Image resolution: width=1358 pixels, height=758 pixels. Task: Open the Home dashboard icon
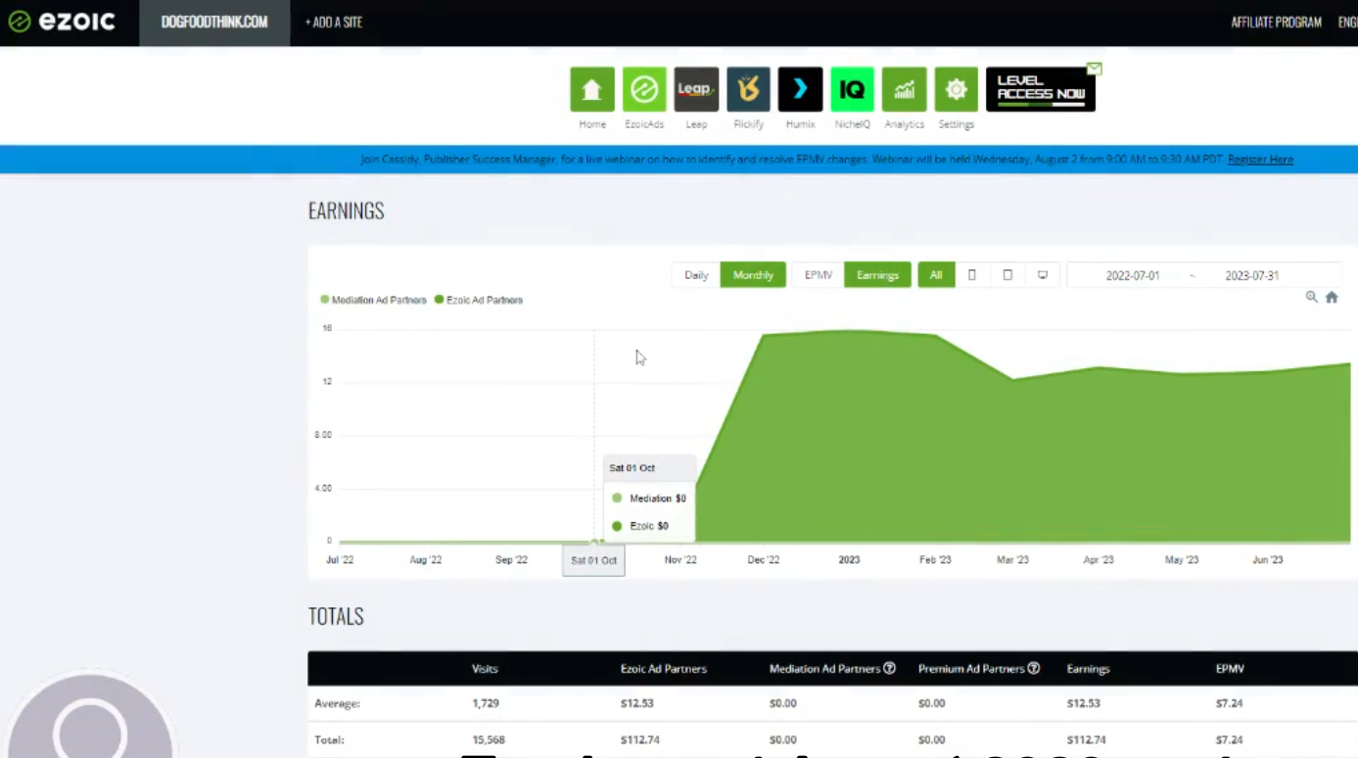592,89
